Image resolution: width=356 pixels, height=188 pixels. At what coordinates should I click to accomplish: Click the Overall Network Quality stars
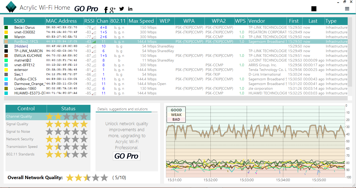pos(87,178)
